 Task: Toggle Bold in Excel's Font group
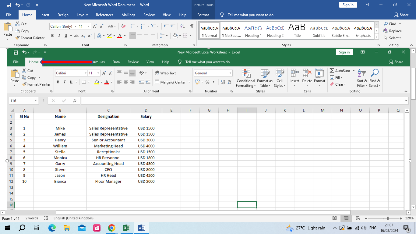tap(58, 82)
